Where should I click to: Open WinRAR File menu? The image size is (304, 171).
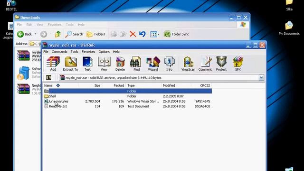coord(46,52)
